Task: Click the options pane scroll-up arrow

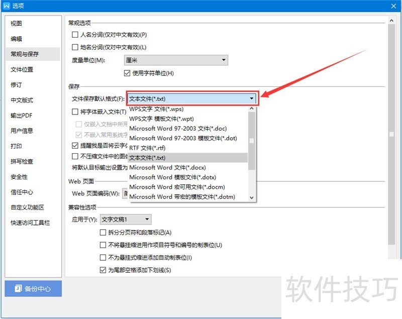Action: (x=391, y=21)
